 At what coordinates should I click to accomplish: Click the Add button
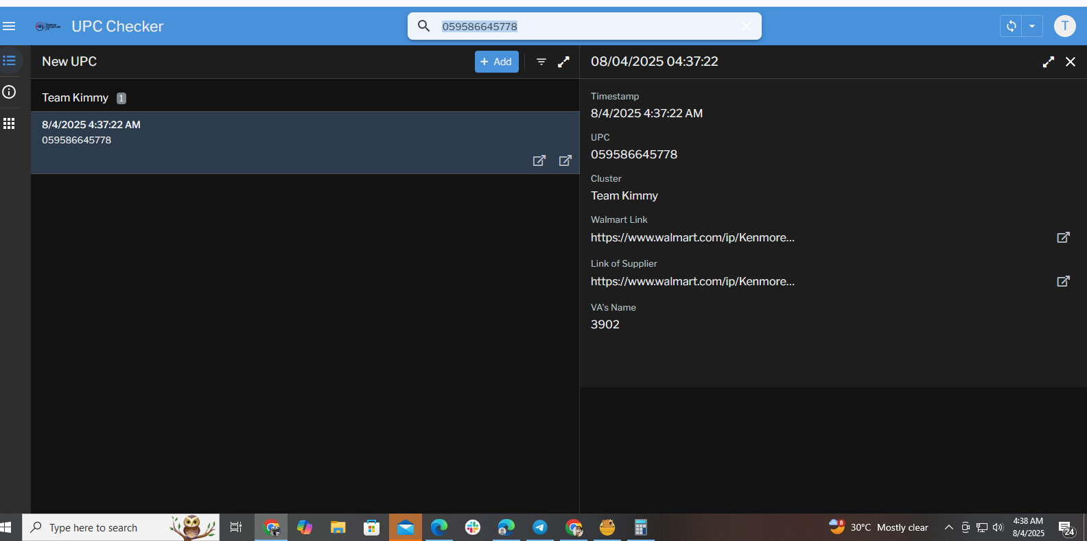point(496,62)
